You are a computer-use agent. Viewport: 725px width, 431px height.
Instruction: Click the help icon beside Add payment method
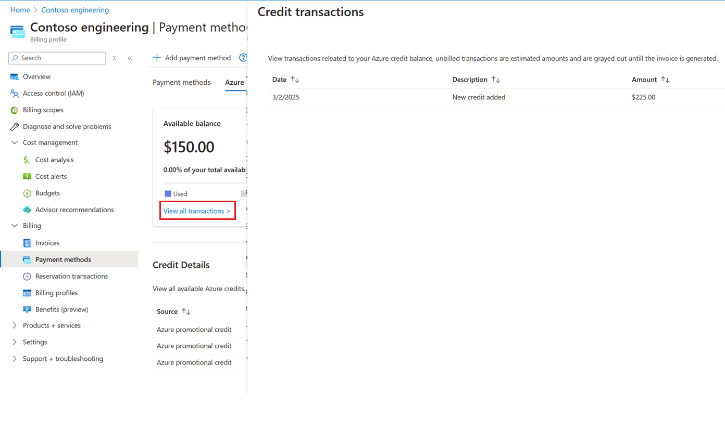pyautogui.click(x=243, y=58)
